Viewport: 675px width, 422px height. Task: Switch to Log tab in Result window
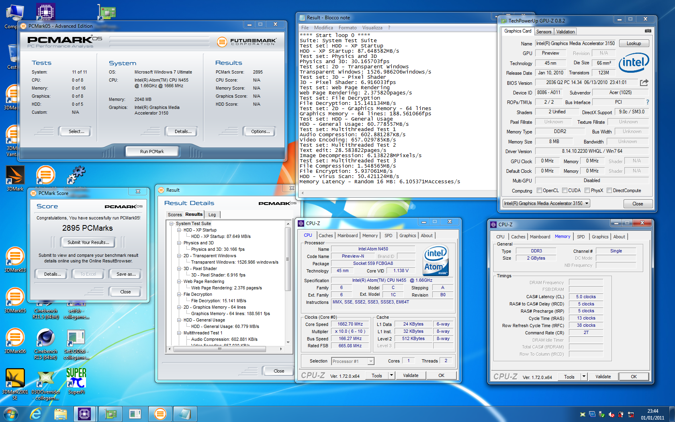tap(212, 215)
